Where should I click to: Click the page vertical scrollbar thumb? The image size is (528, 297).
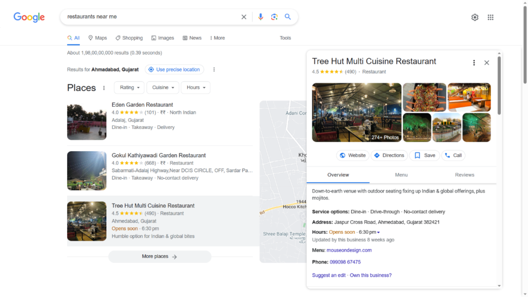pyautogui.click(x=525, y=44)
